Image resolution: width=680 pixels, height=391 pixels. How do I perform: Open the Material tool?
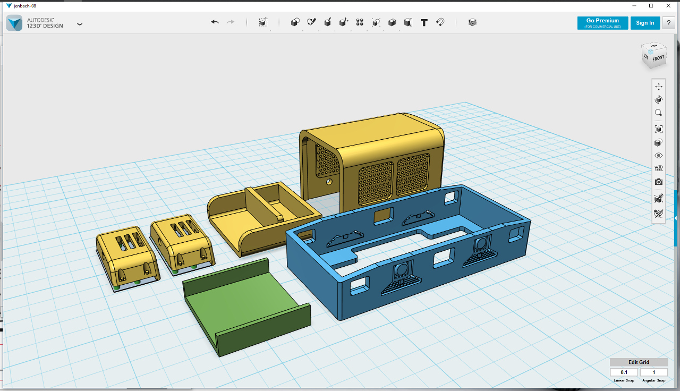point(472,22)
